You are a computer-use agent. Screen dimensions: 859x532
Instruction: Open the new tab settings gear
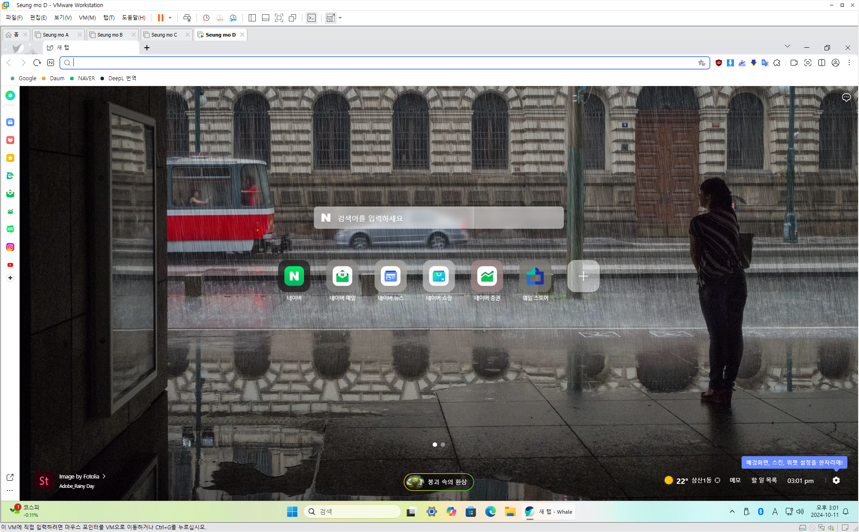point(836,480)
